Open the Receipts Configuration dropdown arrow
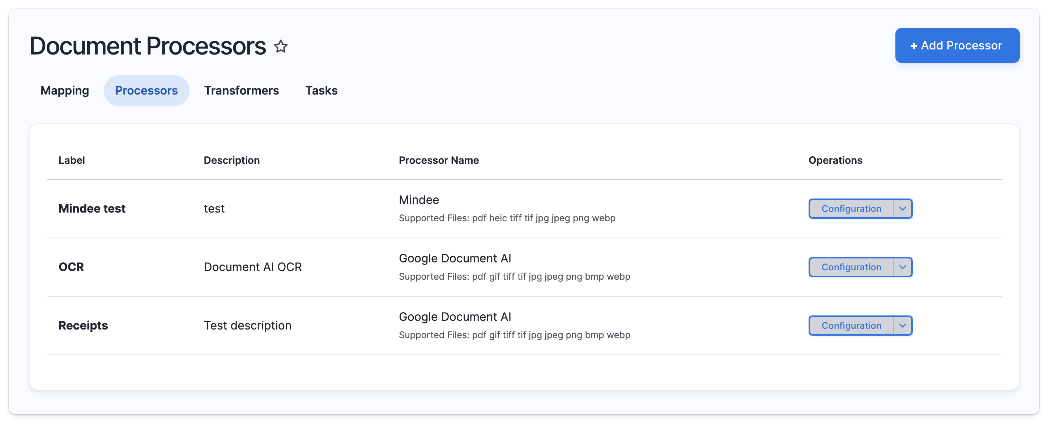Screen dimensions: 1048x423 click(x=902, y=325)
